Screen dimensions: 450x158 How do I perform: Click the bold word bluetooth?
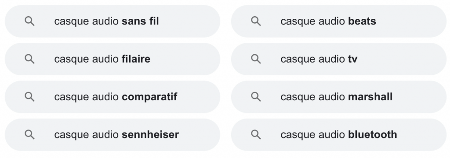pyautogui.click(x=373, y=134)
